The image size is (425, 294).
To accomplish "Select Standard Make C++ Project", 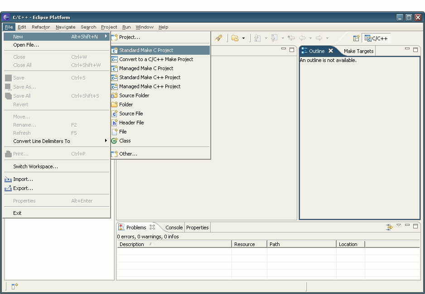I will (160, 77).
